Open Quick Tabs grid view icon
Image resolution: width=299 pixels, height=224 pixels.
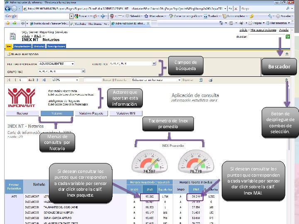23,23
